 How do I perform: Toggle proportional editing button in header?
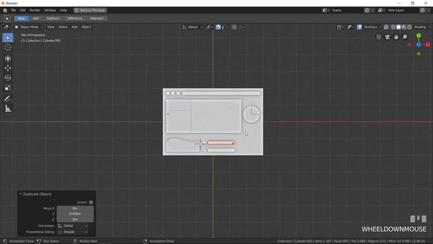click(x=234, y=27)
